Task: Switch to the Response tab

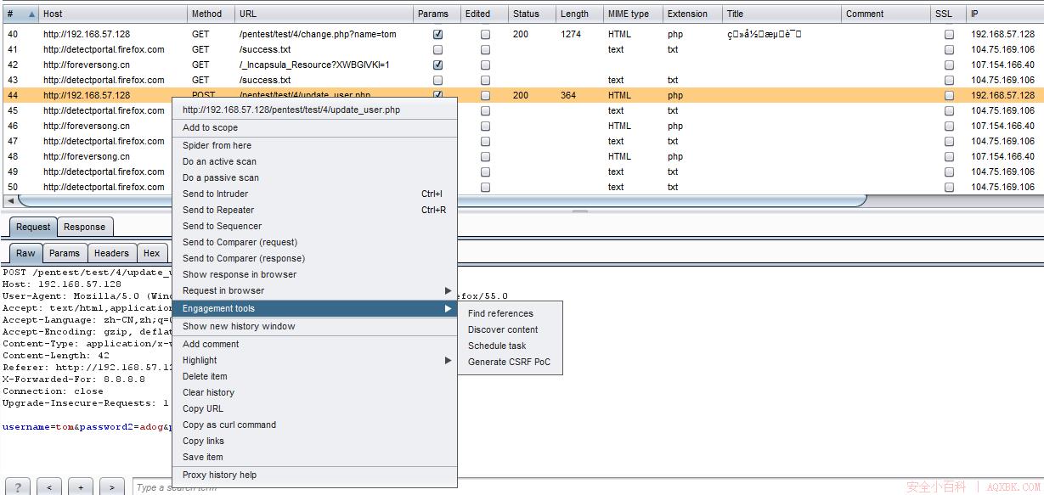Action: (85, 227)
